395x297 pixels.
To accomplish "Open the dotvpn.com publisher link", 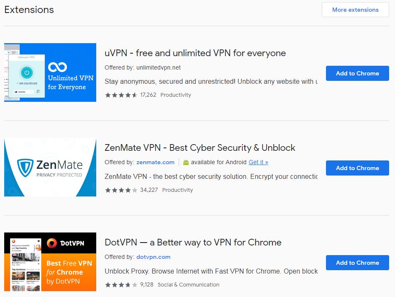I will pos(154,257).
